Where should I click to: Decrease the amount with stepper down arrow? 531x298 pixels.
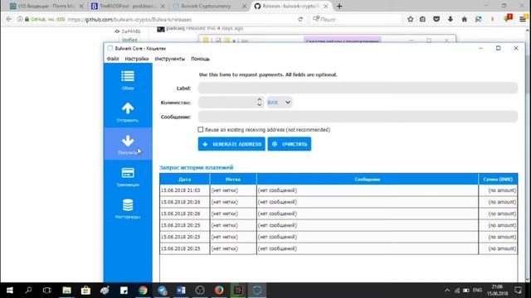pyautogui.click(x=259, y=105)
